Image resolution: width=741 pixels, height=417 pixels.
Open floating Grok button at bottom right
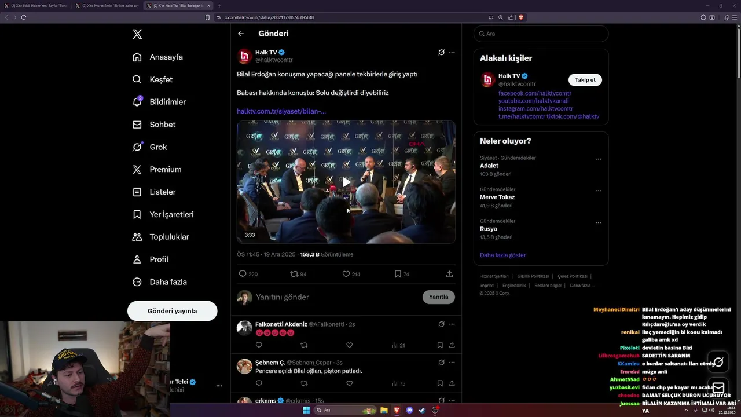click(x=718, y=362)
